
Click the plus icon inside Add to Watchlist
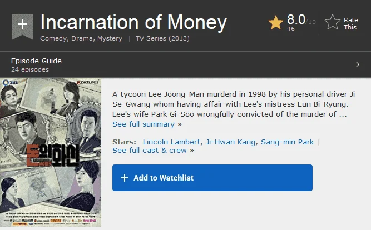tap(125, 178)
